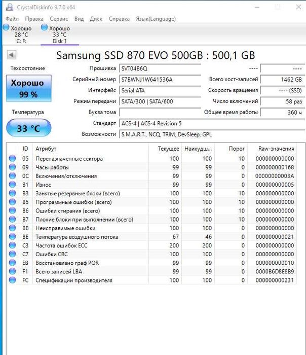Open the Сервис menu

click(59, 19)
